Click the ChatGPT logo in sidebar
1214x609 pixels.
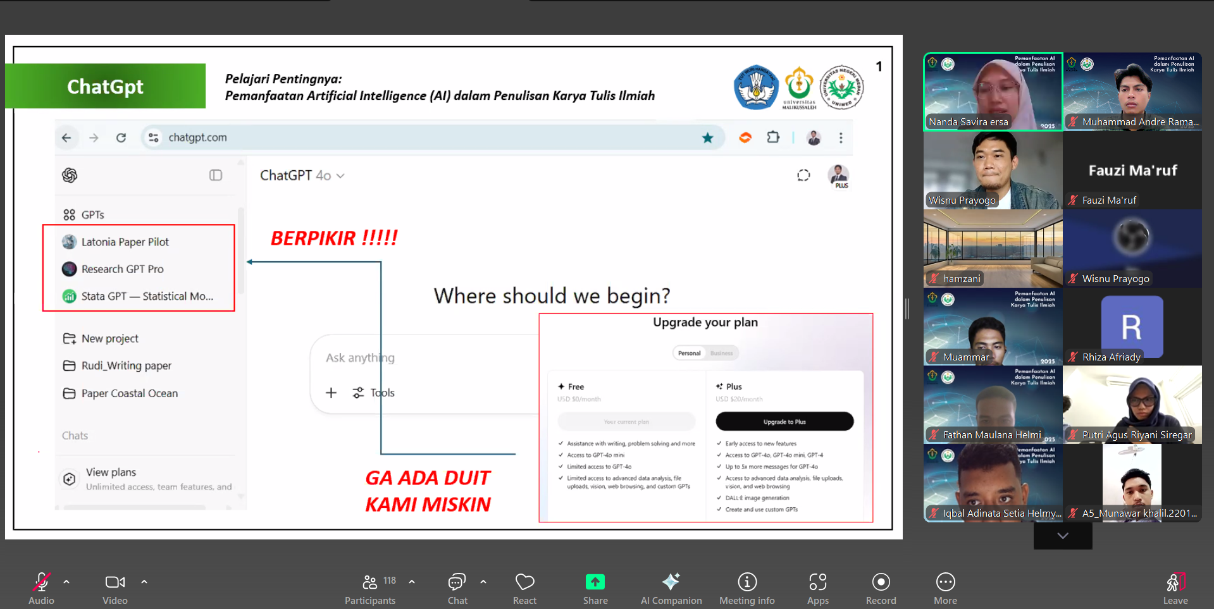[70, 175]
